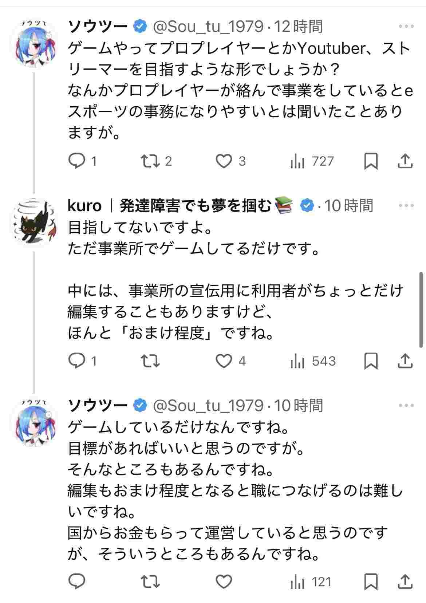Like kuro's tweet with 4 likes
Viewport: 426px width, 603px height.
coord(224,361)
